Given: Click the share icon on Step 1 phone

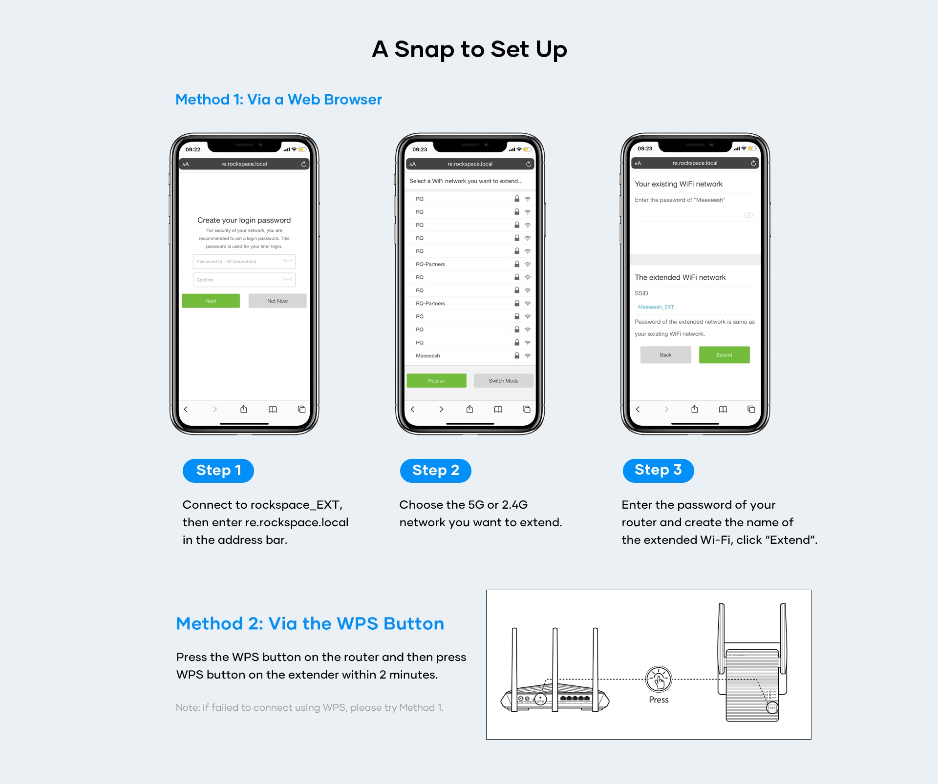Looking at the screenshot, I should click(241, 408).
